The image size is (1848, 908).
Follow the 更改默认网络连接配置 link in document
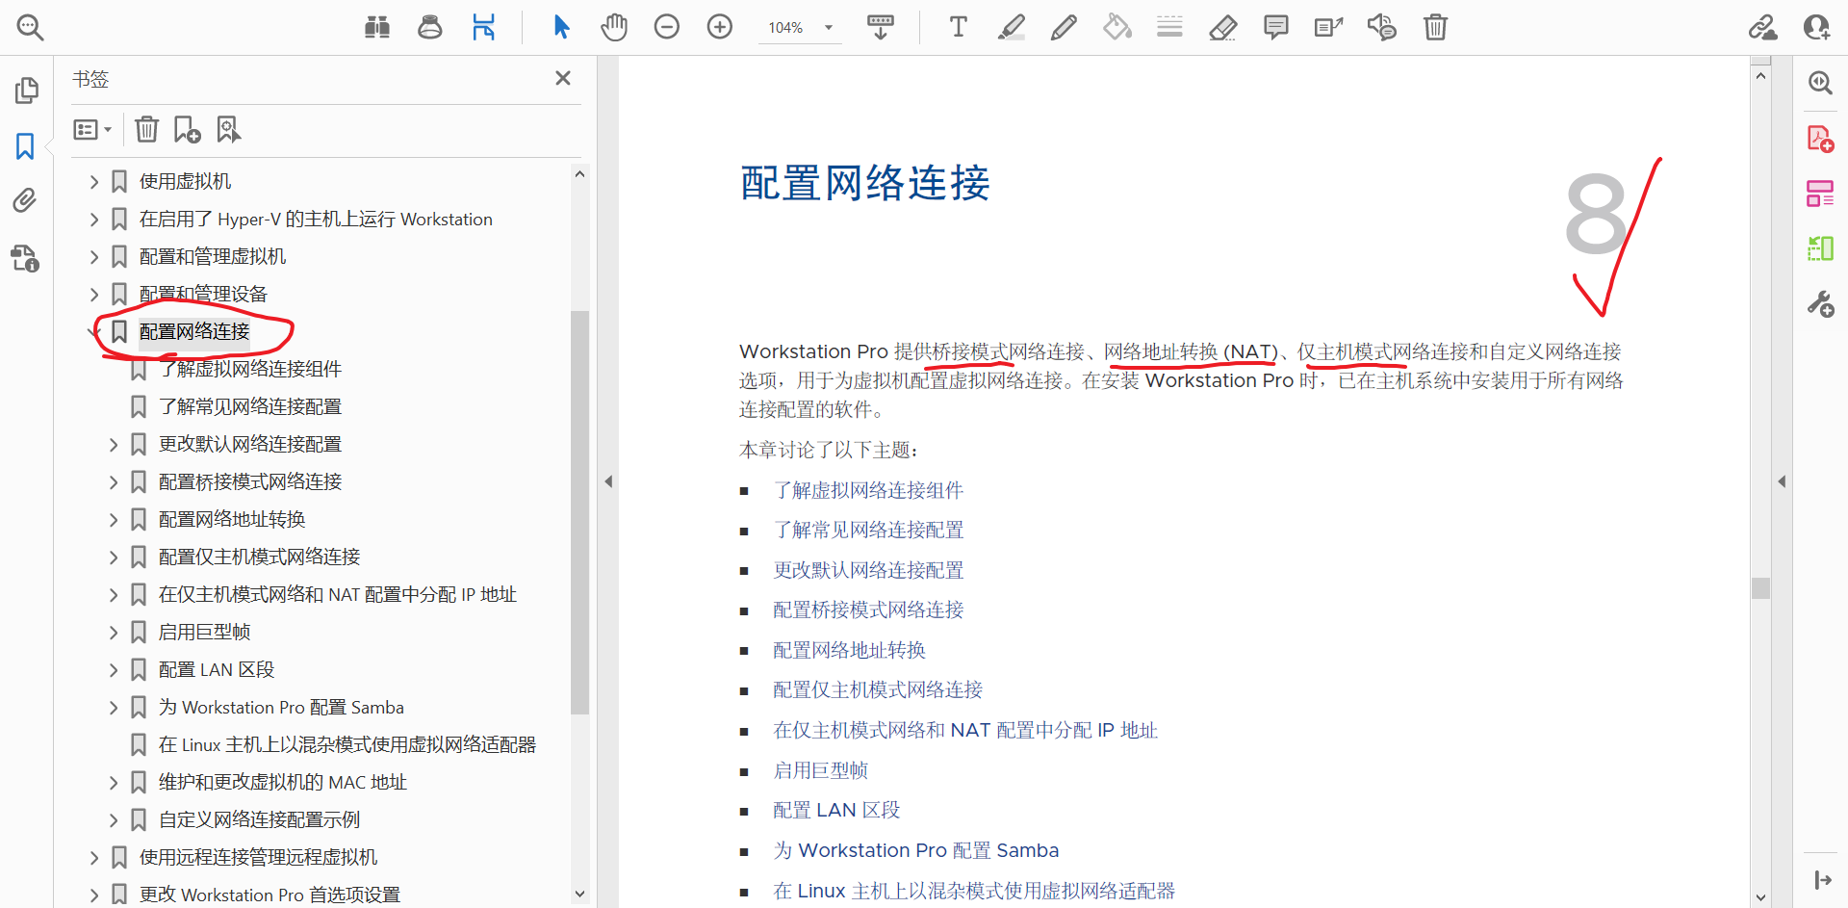[x=868, y=570]
